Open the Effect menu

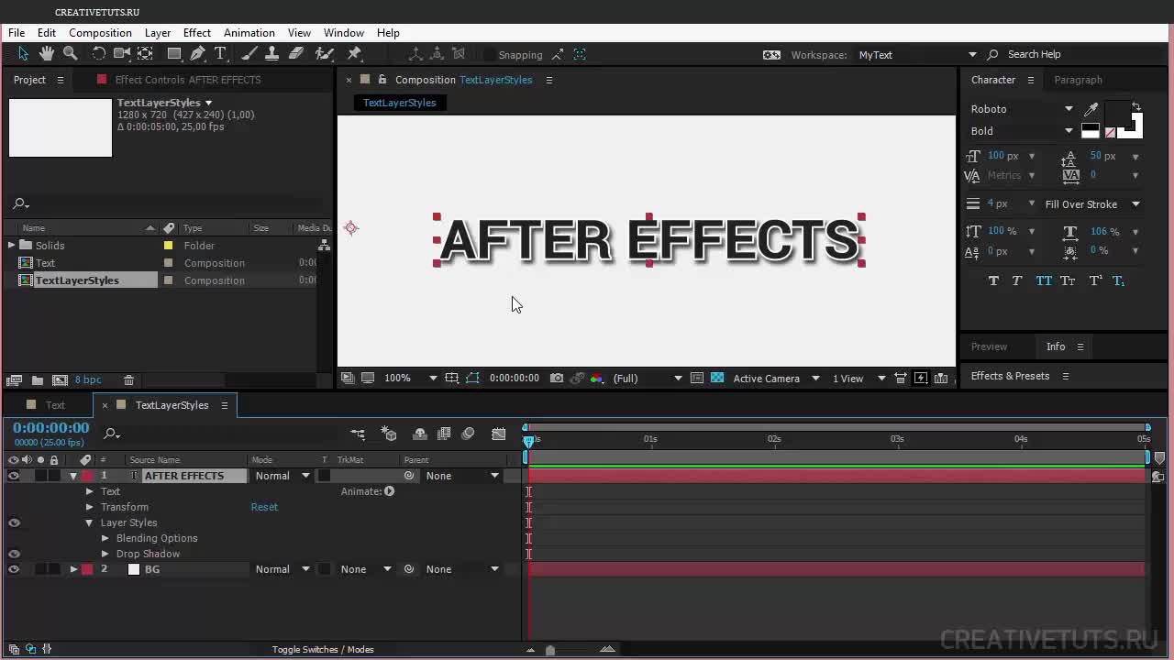[x=196, y=33]
